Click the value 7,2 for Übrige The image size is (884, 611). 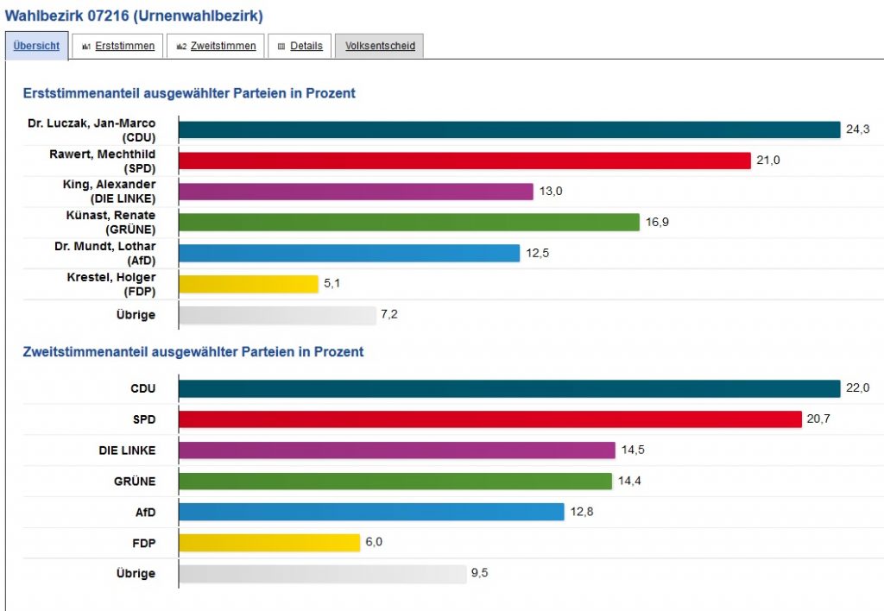(389, 314)
